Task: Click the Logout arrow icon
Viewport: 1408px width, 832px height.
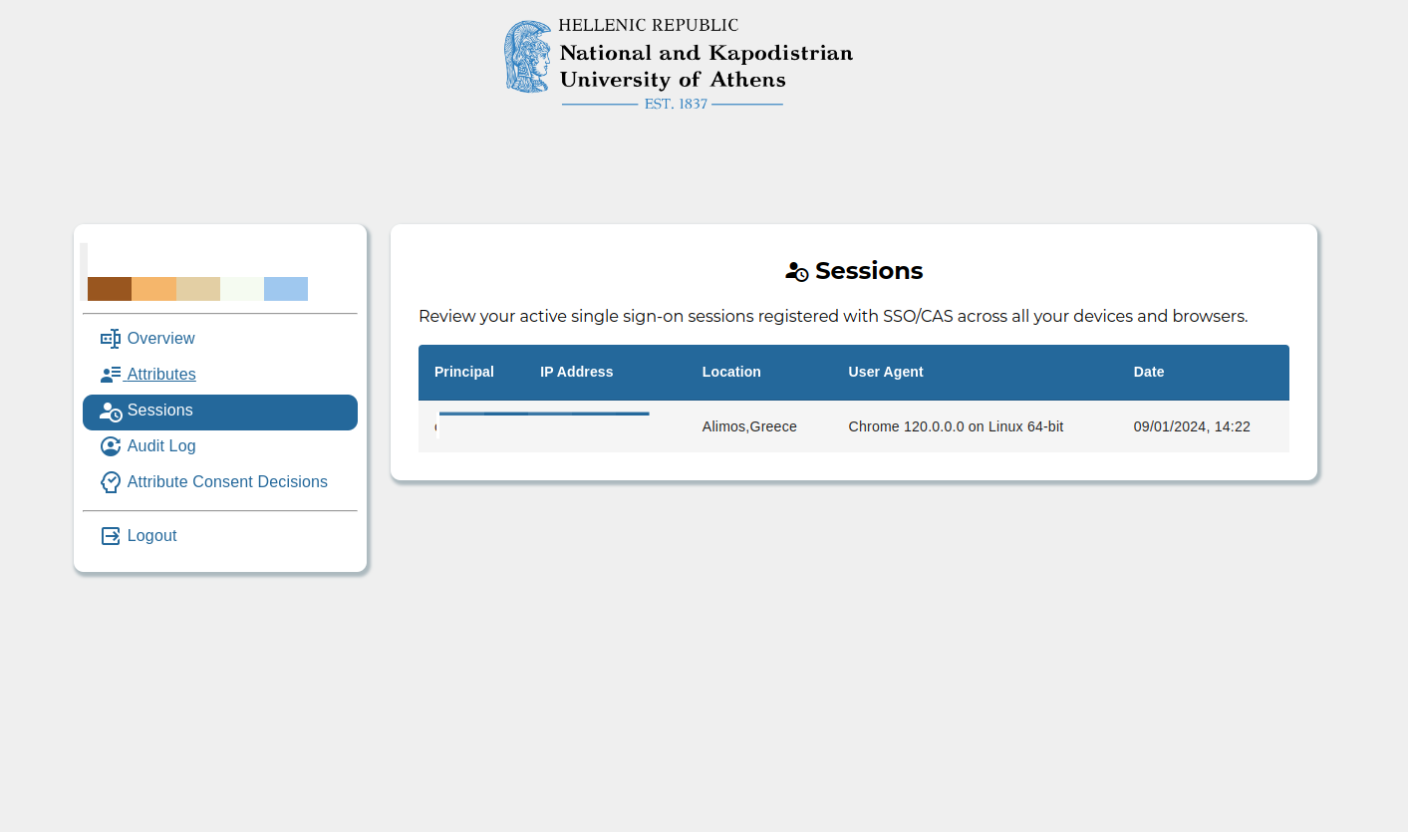Action: (x=111, y=536)
